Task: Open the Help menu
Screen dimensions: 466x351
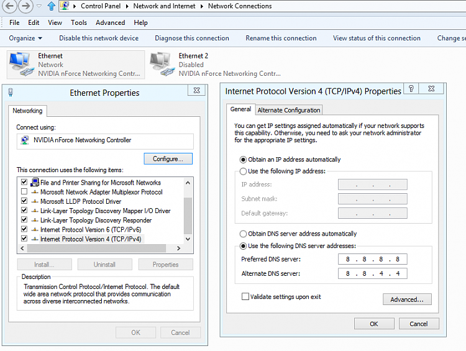Action: click(x=140, y=22)
